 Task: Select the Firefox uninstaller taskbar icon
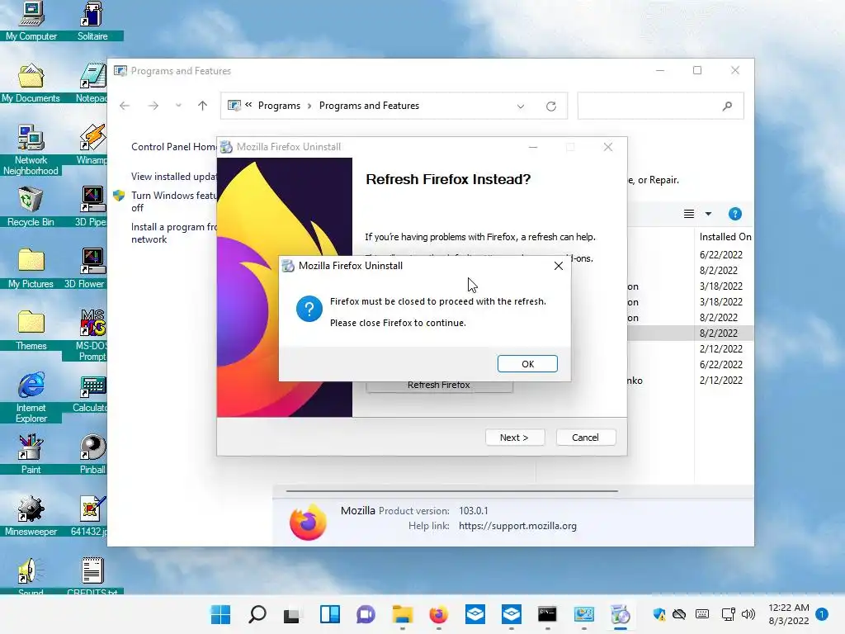coord(621,614)
